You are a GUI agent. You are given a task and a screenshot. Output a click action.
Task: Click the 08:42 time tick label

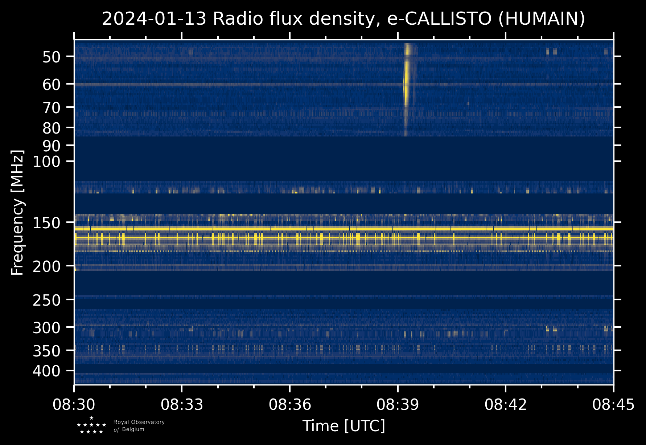506,404
